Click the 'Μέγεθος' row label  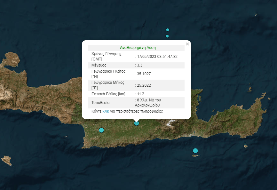click(x=99, y=65)
